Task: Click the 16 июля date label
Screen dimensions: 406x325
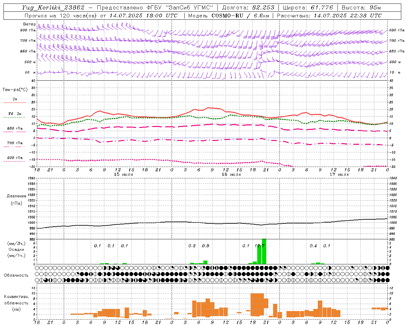Action: point(231,175)
